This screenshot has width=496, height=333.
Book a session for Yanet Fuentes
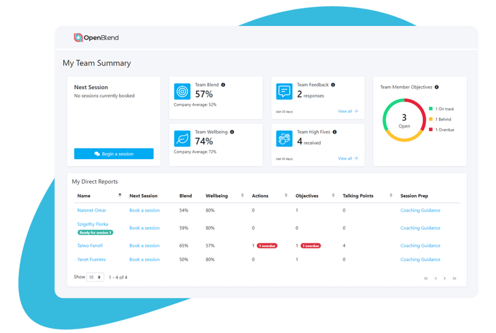point(144,259)
